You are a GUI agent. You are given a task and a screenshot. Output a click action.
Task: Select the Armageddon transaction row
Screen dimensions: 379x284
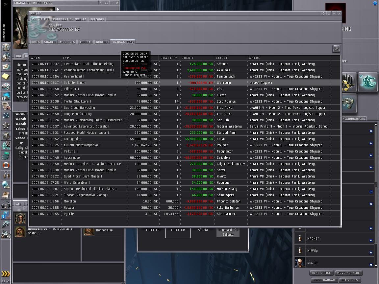coord(185,139)
